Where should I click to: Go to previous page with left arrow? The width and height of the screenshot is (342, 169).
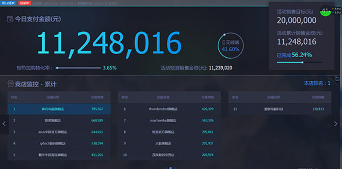pos(4,124)
